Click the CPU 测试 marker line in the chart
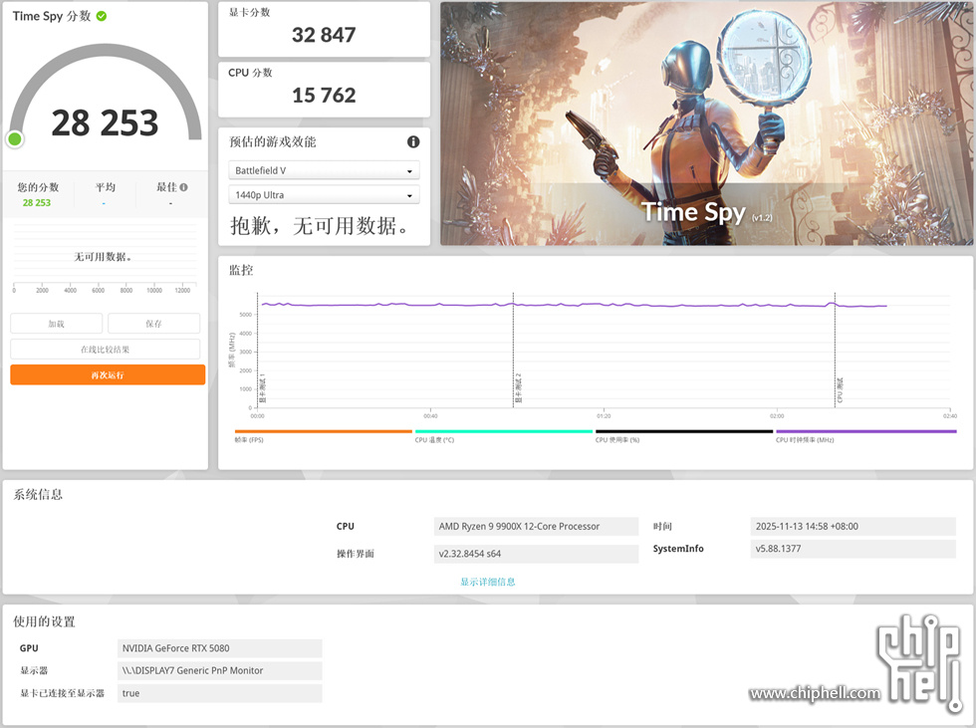 coord(840,389)
